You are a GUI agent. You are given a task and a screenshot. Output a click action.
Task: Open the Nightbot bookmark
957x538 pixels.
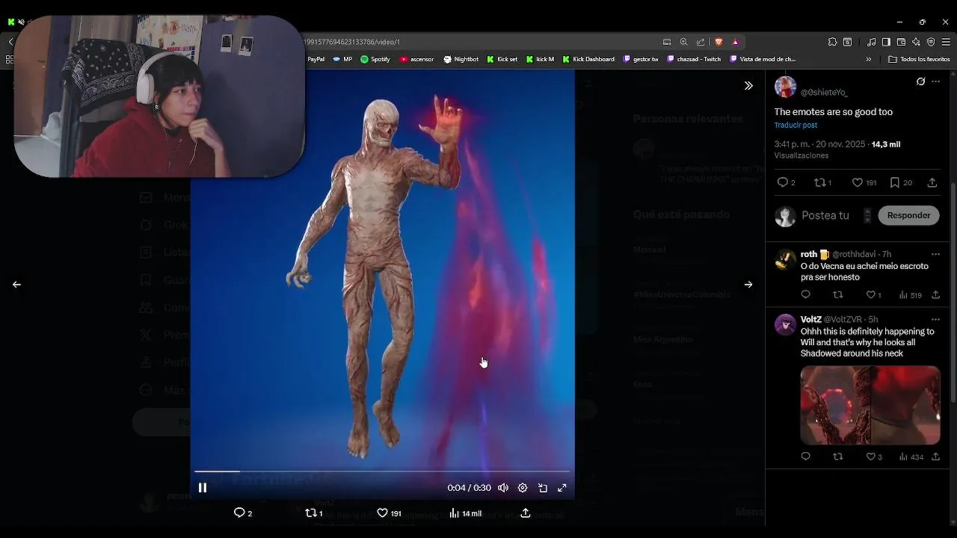(x=461, y=59)
